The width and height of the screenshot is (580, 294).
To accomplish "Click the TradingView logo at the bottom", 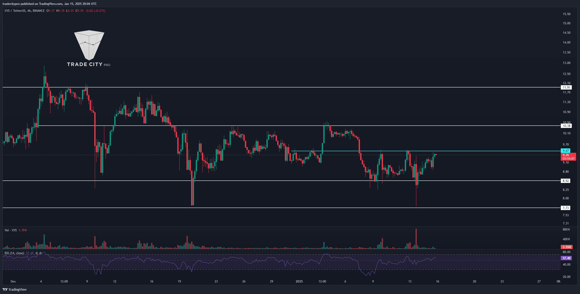I will 15,289.
